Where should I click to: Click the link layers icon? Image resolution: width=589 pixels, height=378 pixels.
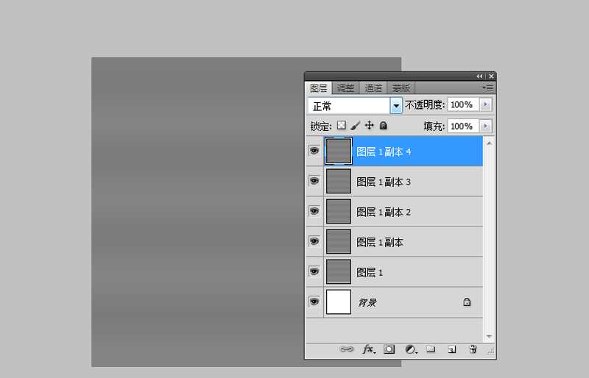point(346,349)
